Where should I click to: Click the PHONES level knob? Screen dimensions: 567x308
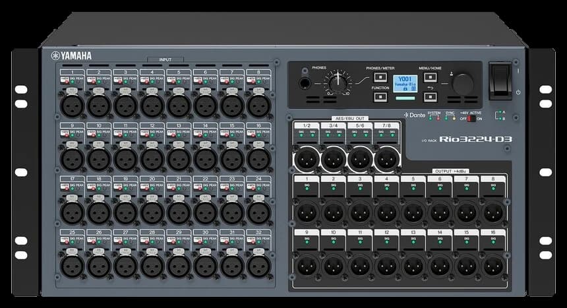338,83
